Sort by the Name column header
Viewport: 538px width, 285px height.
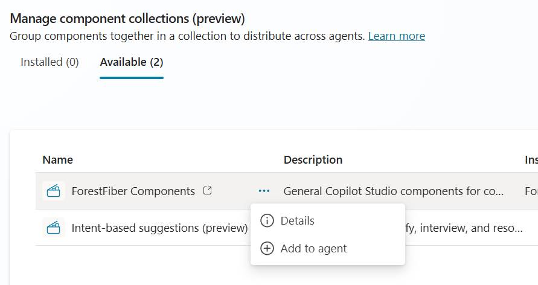[57, 160]
